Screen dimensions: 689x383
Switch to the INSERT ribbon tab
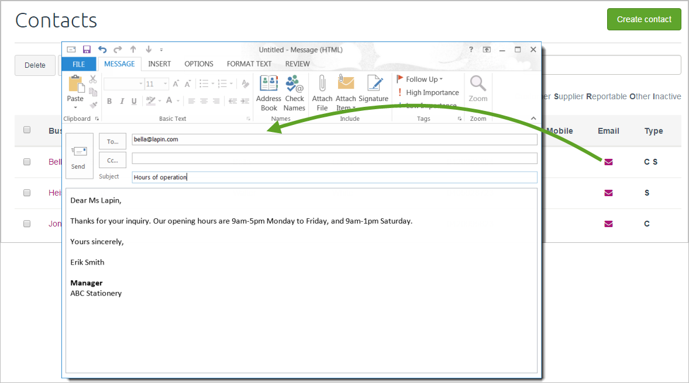click(x=159, y=64)
